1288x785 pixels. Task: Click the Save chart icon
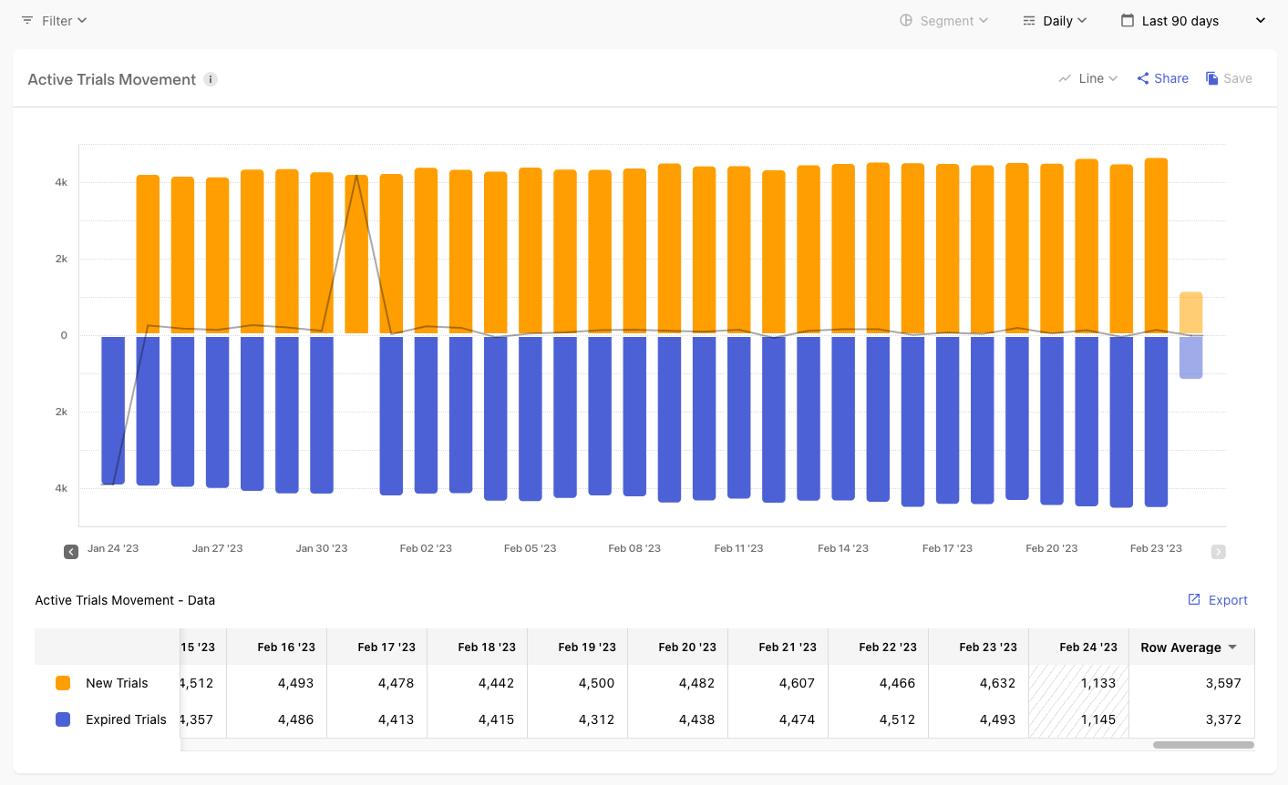[x=1212, y=78]
